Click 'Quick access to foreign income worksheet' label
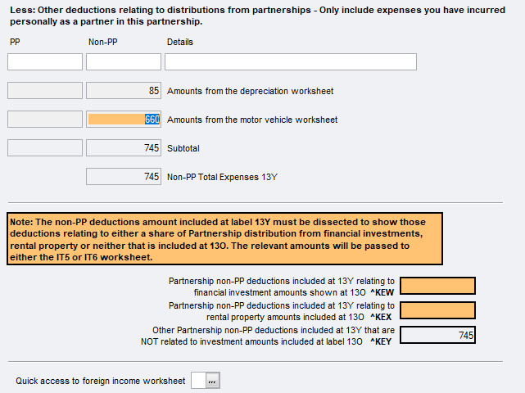Viewport: 525px width, 393px height. click(101, 381)
